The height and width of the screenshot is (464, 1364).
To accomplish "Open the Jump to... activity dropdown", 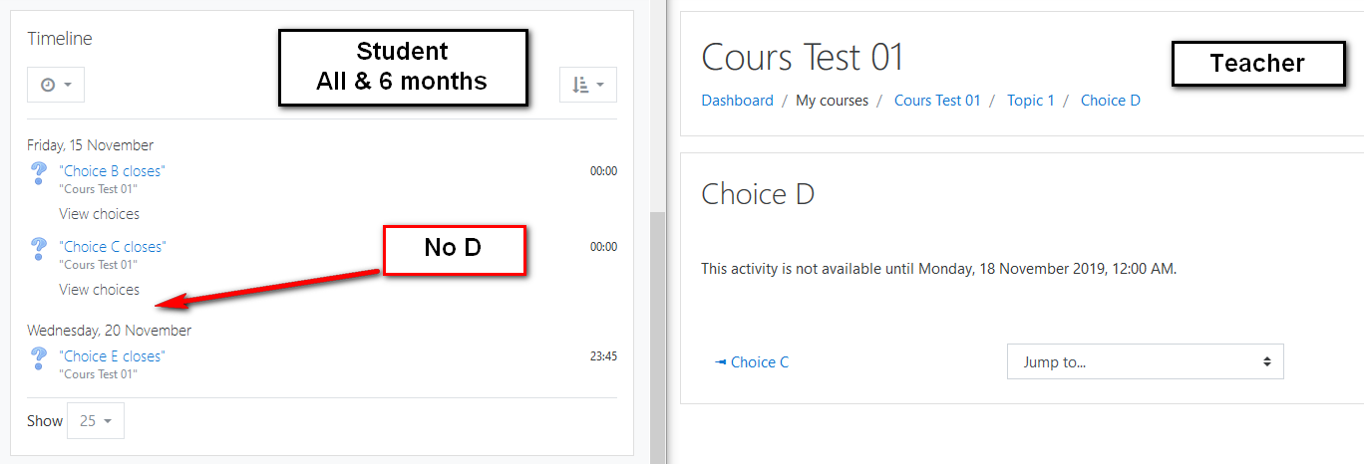I will pos(1146,362).
